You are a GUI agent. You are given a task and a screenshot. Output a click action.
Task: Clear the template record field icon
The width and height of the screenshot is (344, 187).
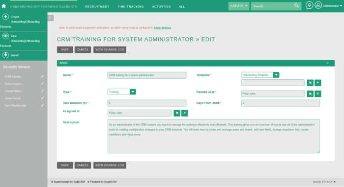(317, 83)
